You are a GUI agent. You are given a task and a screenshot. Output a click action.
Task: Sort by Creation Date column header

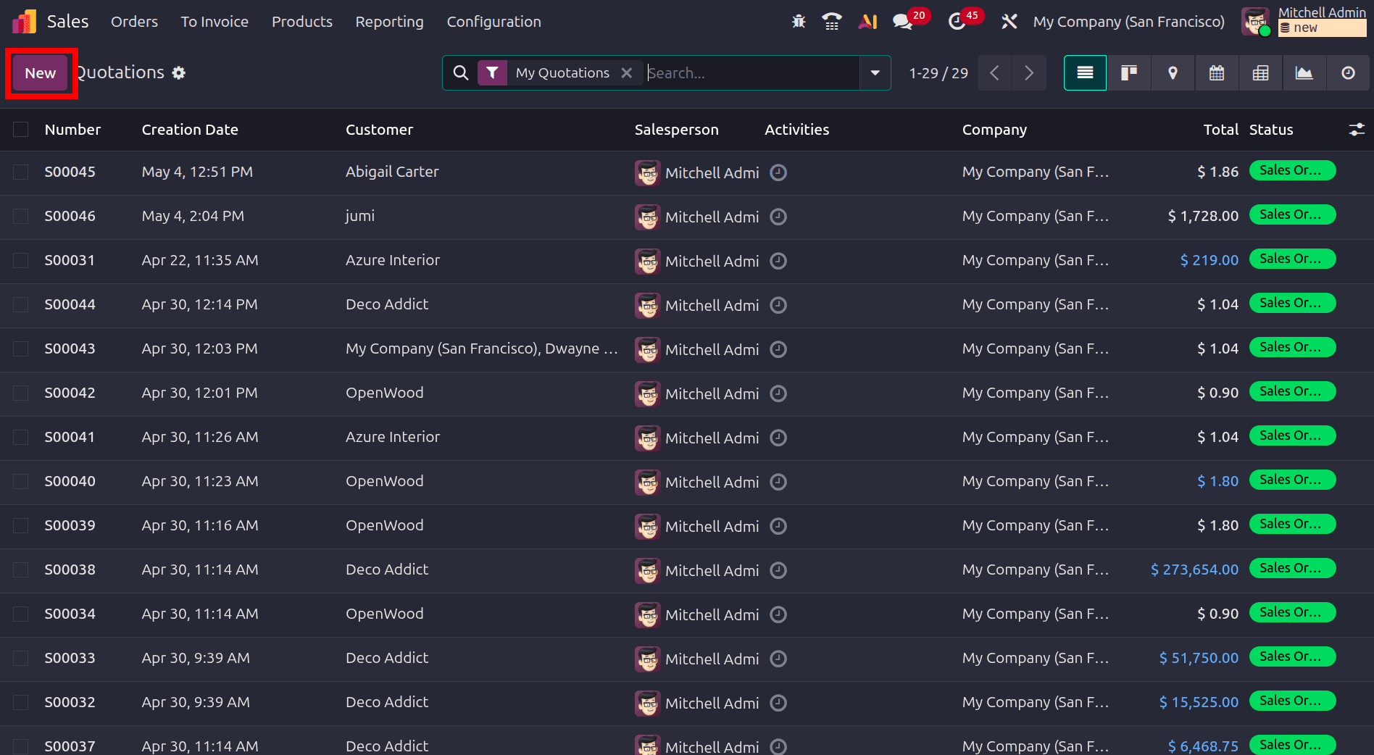[190, 130]
